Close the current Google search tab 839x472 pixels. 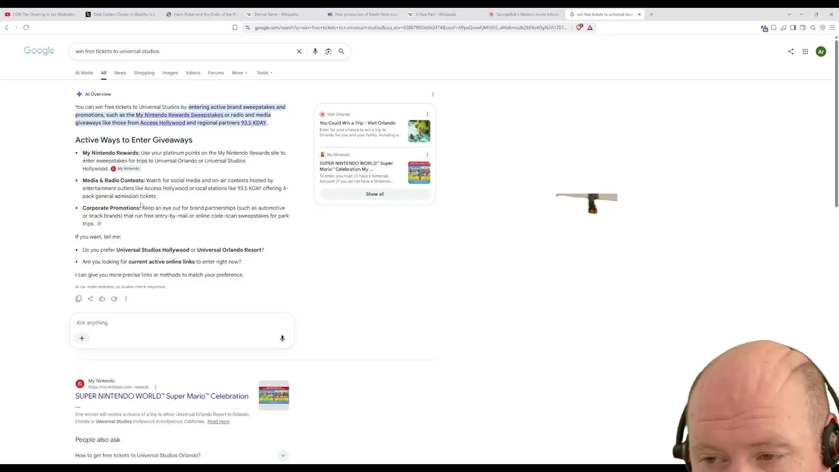(639, 14)
